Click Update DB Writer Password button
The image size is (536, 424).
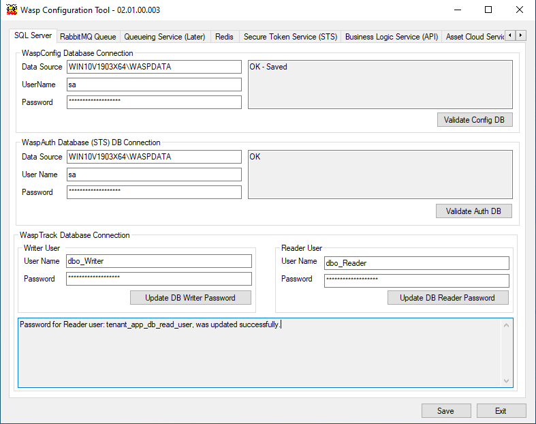pyautogui.click(x=191, y=298)
